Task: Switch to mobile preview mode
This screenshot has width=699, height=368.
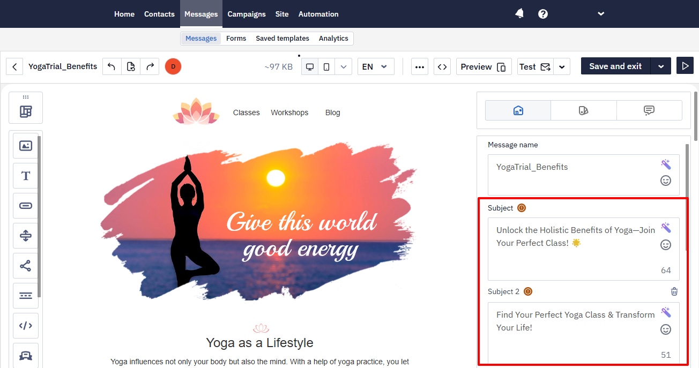Action: [x=326, y=66]
